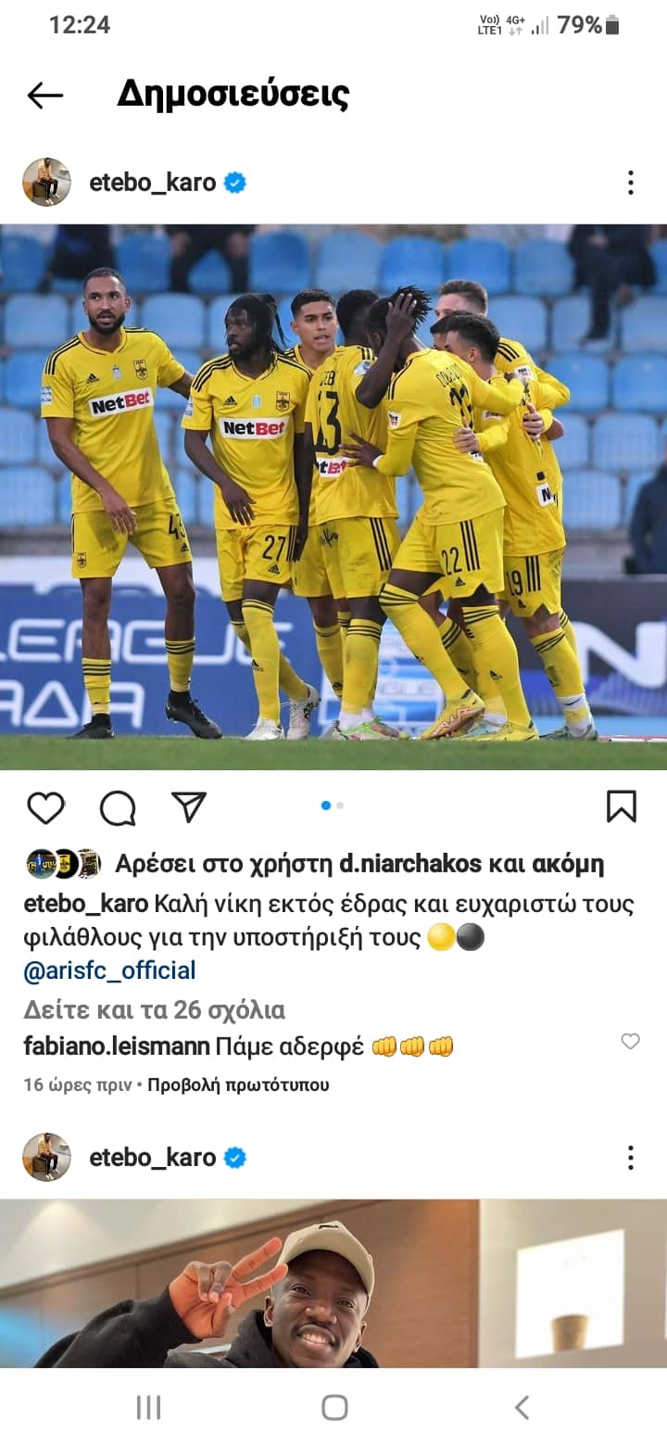The width and height of the screenshot is (667, 1446).
Task: Tap the back arrow next to Δημοσιεύσεις
Action: point(44,95)
